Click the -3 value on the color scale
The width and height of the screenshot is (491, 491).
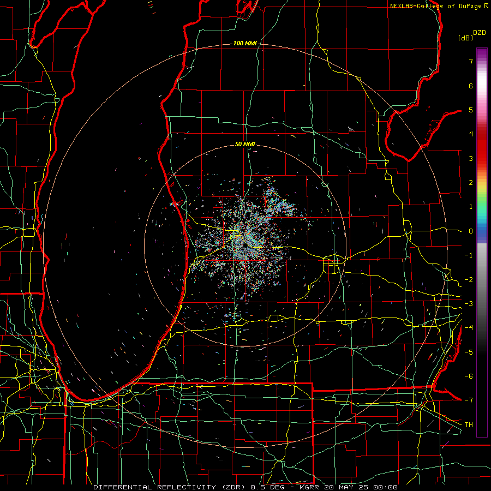pos(469,304)
